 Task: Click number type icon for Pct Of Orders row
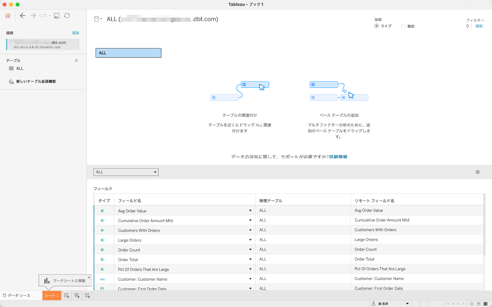(x=102, y=269)
